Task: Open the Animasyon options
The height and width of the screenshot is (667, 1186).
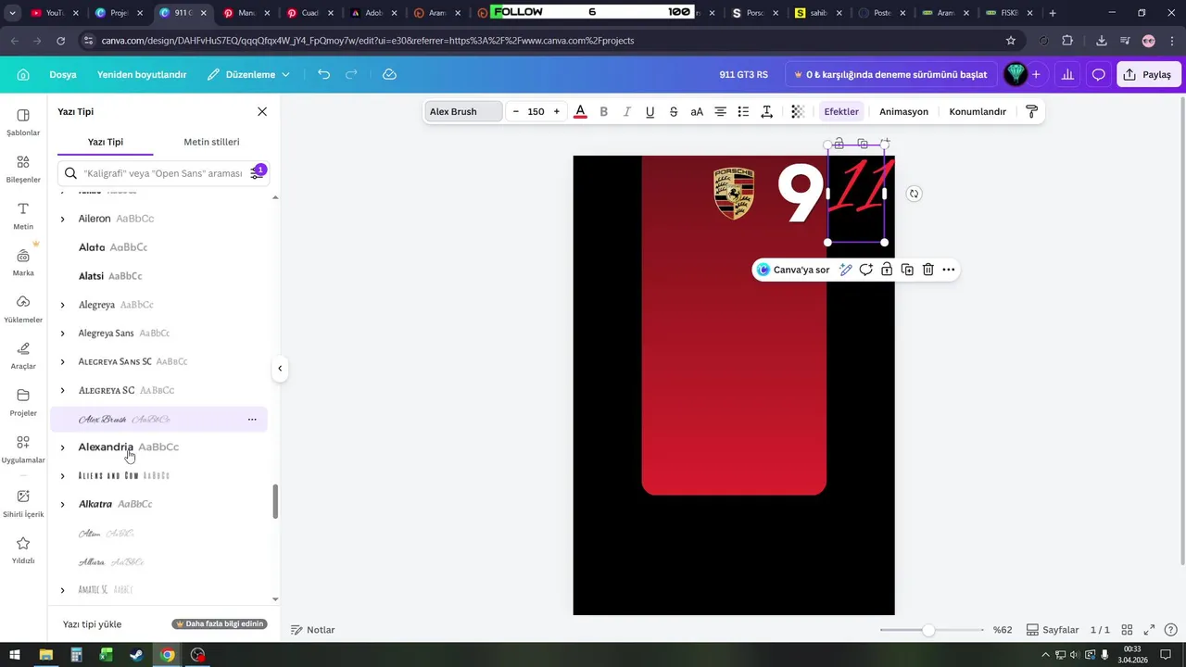Action: pos(903,111)
